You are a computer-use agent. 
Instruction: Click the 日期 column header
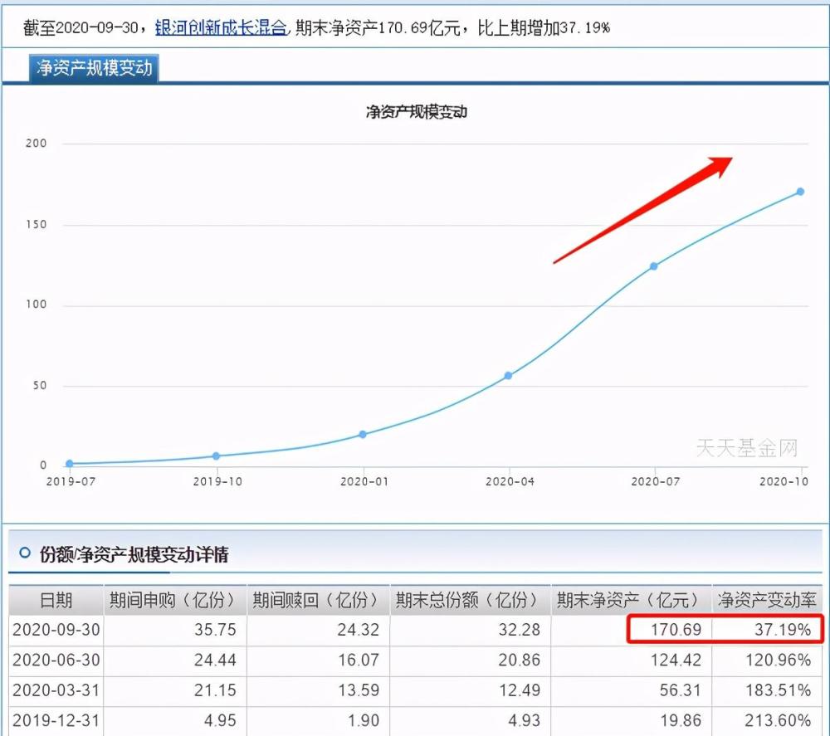[56, 600]
